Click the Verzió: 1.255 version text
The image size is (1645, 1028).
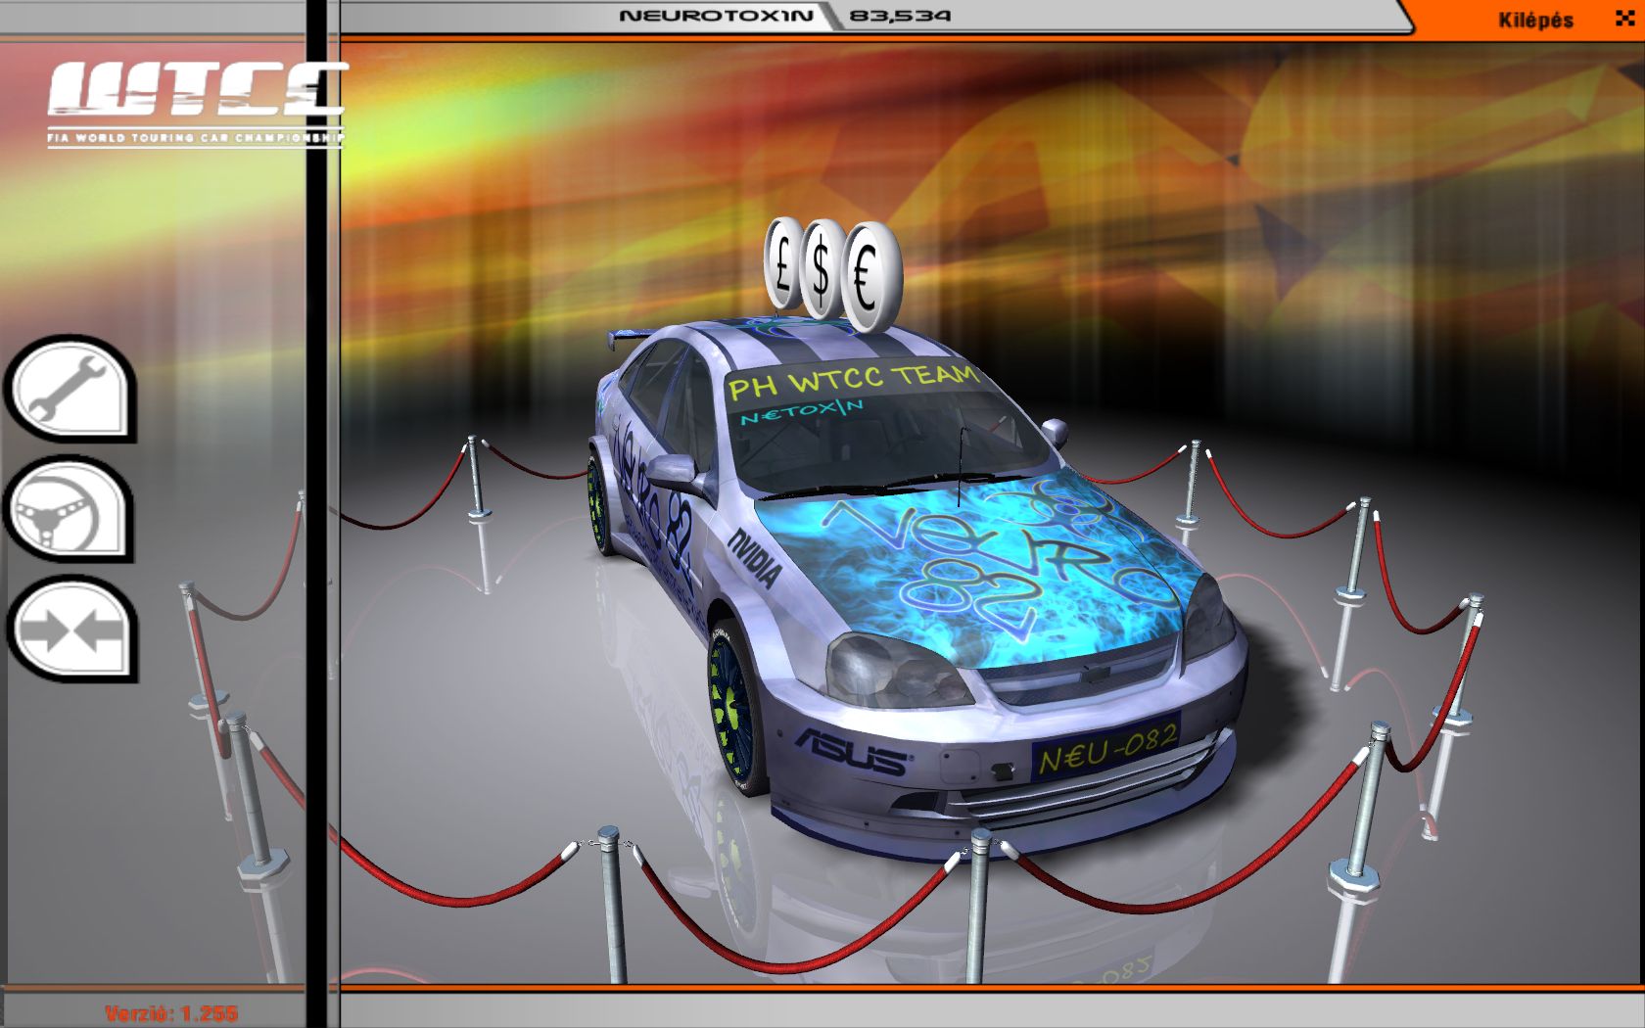[x=171, y=1013]
